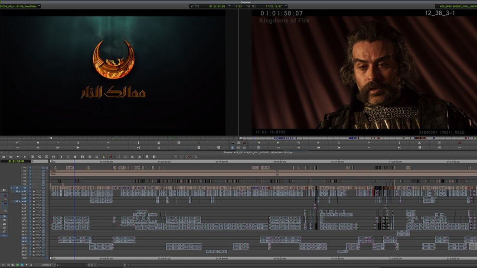Toggle monitor button on track A5
This screenshot has height=268, width=477.
click(43, 204)
